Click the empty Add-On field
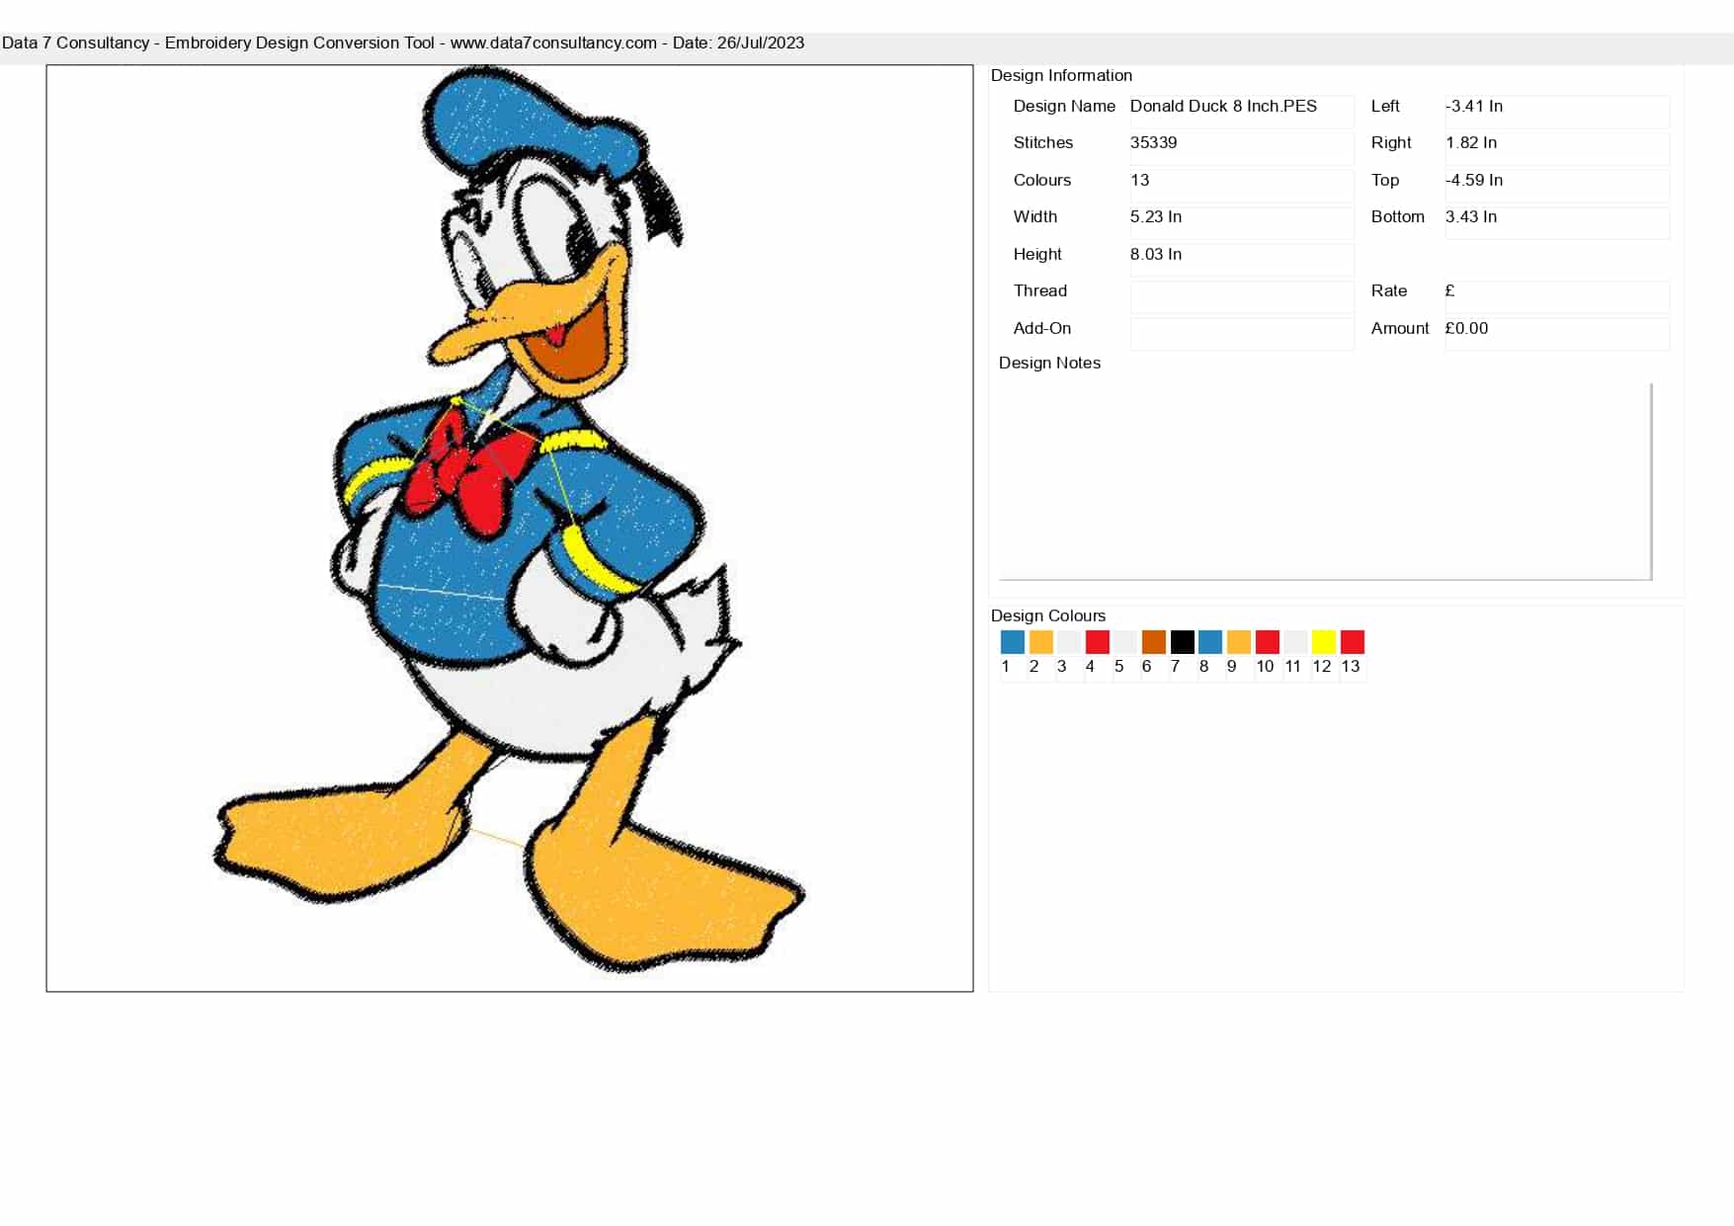This screenshot has height=1226, width=1734. click(x=1242, y=334)
